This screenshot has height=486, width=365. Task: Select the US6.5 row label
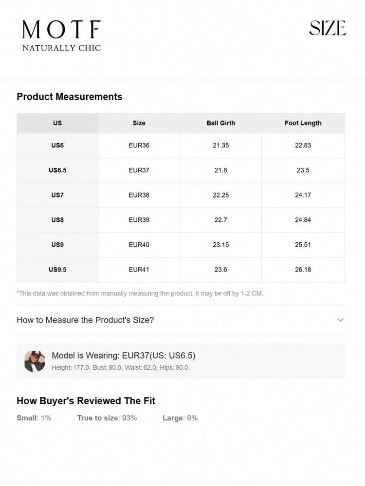(x=57, y=170)
